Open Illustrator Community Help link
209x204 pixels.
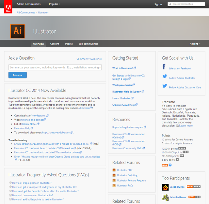(x=128, y=148)
